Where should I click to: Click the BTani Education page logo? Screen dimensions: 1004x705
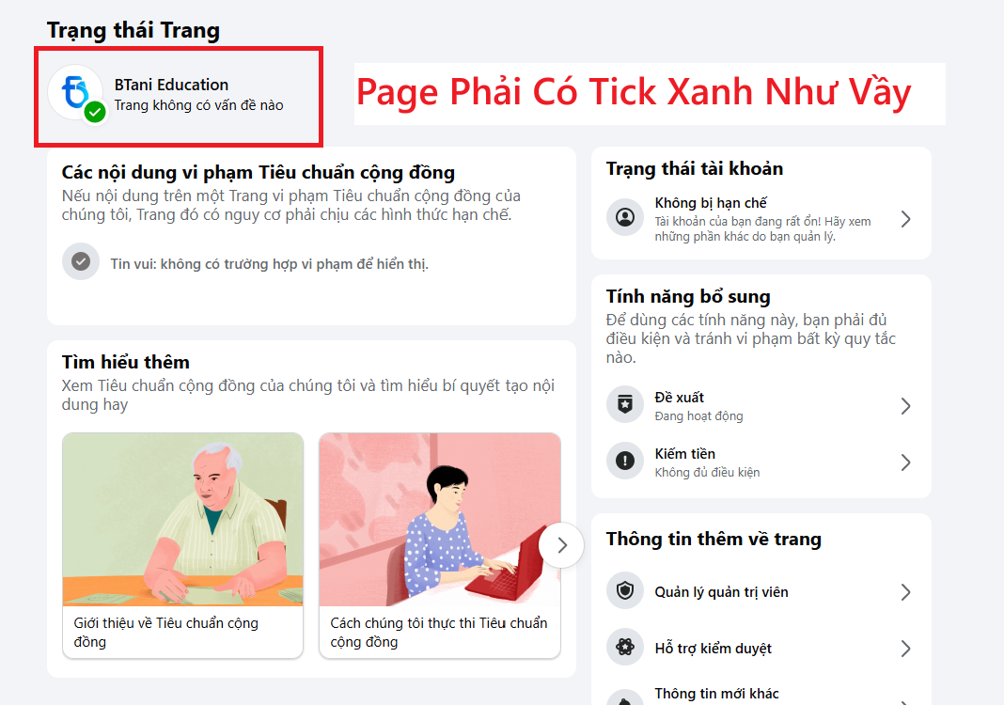pyautogui.click(x=75, y=93)
